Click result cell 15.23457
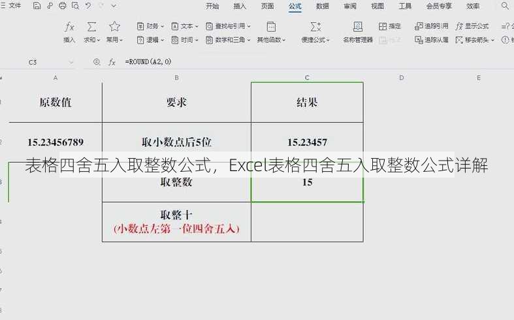The width and height of the screenshot is (514, 320). [x=307, y=142]
